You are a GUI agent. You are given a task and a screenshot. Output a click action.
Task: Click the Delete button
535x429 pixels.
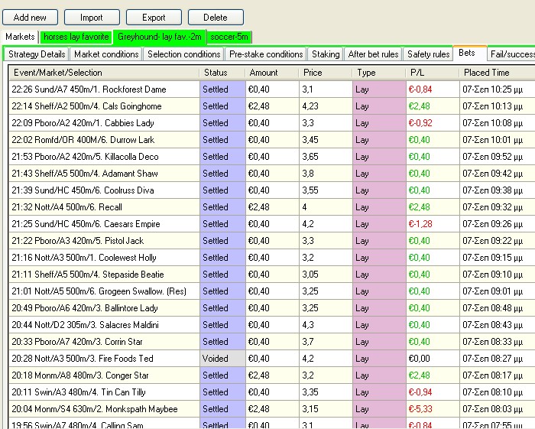(x=216, y=18)
